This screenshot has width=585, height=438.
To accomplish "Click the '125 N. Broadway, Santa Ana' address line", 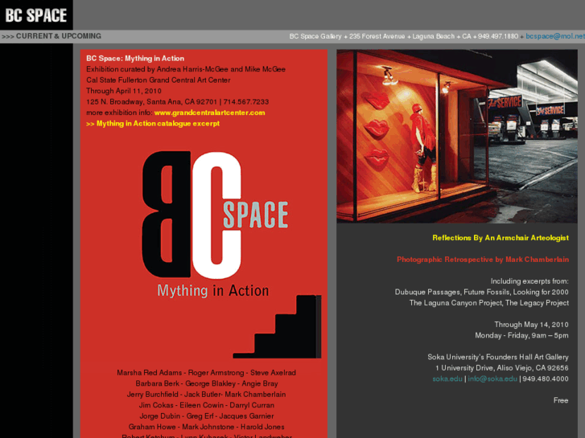I will tap(178, 102).
